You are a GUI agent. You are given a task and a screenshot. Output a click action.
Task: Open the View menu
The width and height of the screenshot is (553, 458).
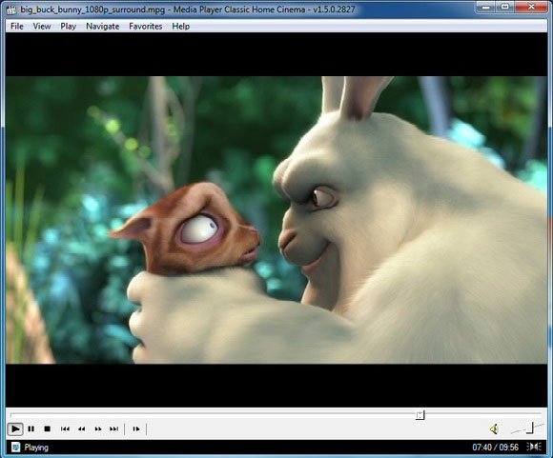[x=42, y=27]
